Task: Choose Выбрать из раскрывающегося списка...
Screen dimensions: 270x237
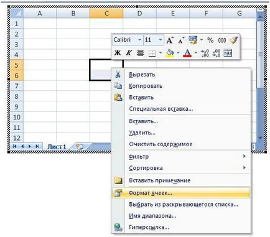Action: pos(181,205)
